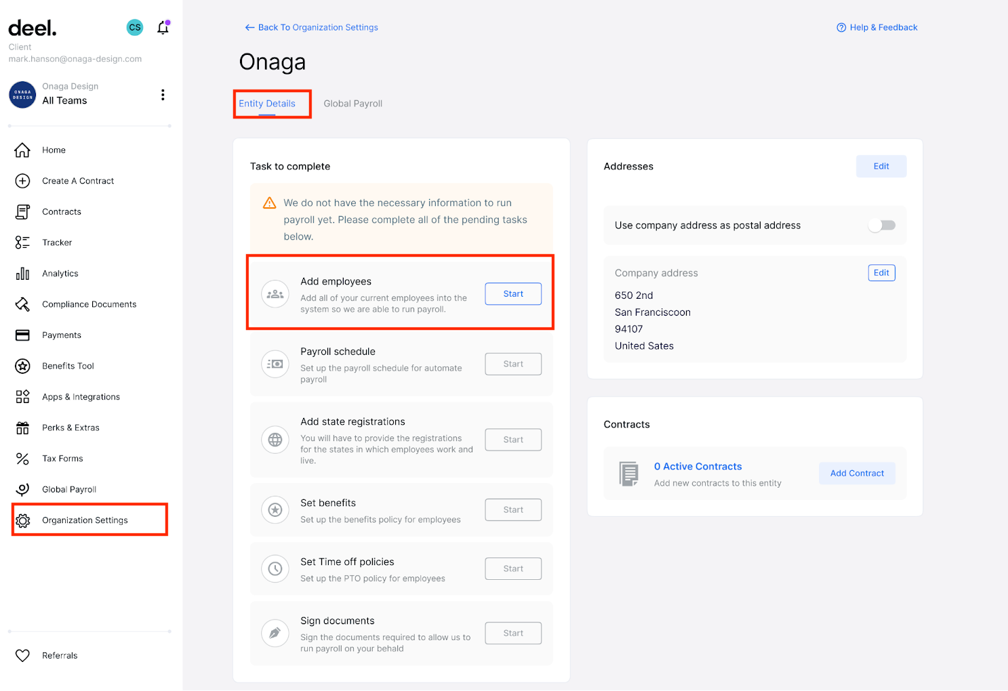1008x691 pixels.
Task: Click the Create A Contract plus icon
Action: [22, 181]
